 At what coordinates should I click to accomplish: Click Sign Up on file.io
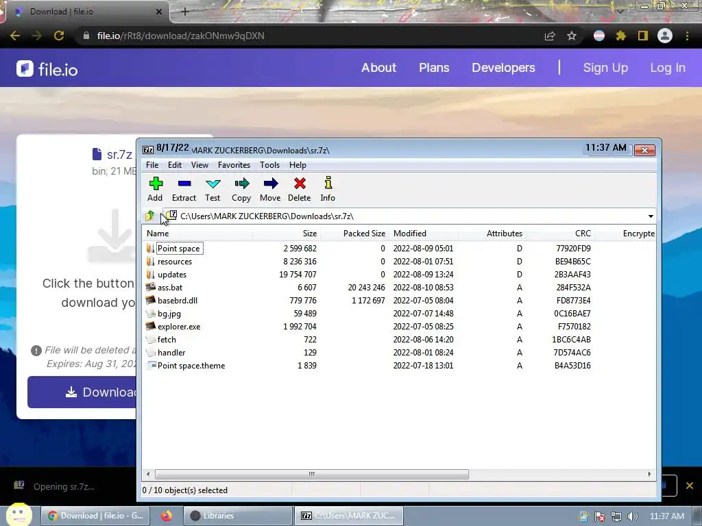tap(605, 68)
